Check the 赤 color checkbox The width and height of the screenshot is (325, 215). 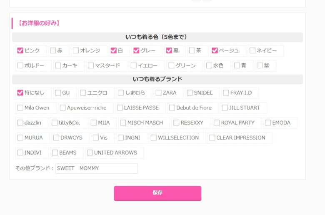(x=53, y=51)
